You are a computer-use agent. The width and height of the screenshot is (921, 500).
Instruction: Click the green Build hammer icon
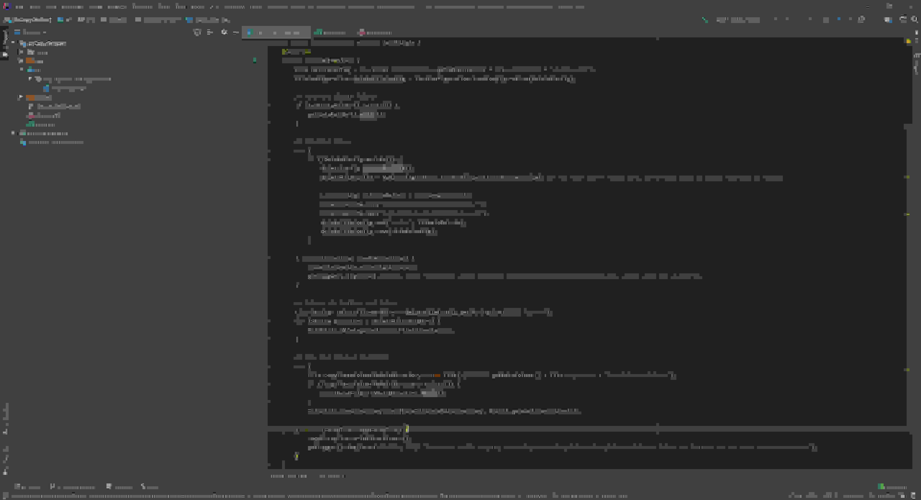(x=705, y=20)
